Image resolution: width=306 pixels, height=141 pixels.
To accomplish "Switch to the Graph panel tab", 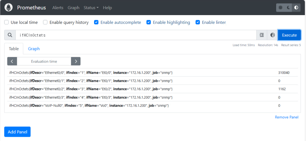I will click(34, 49).
